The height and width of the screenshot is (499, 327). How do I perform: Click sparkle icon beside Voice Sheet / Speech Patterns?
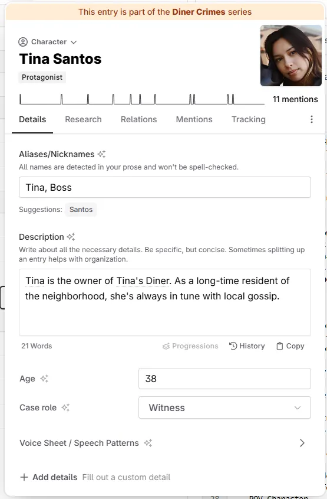pyautogui.click(x=148, y=443)
